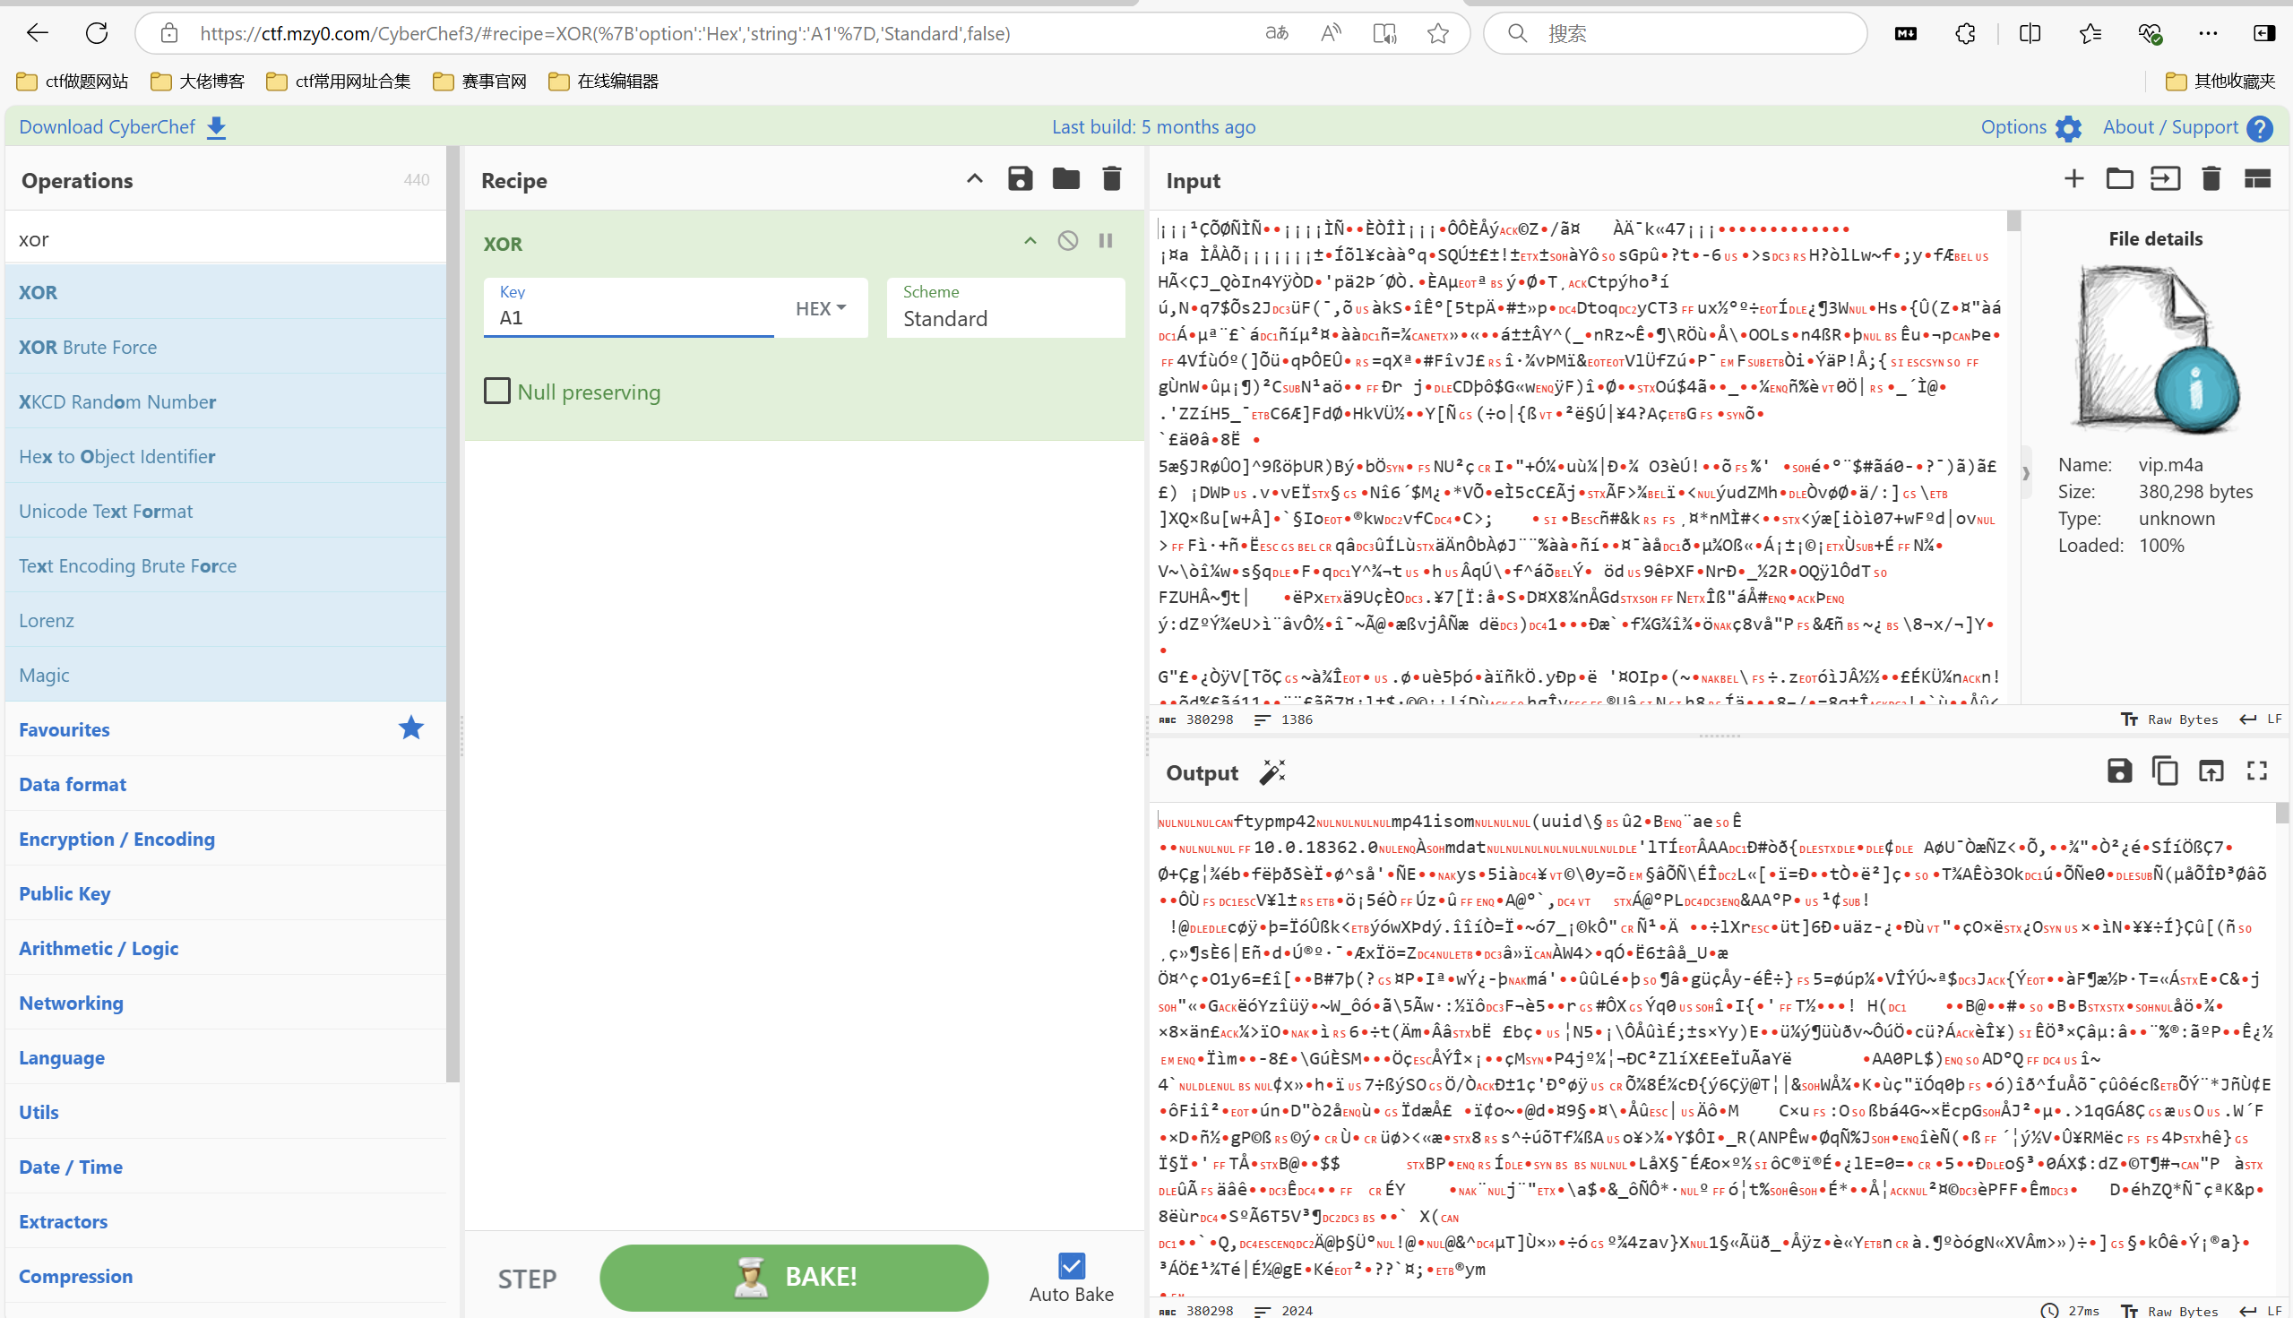Change the input LF end-of-line setting

point(2261,719)
